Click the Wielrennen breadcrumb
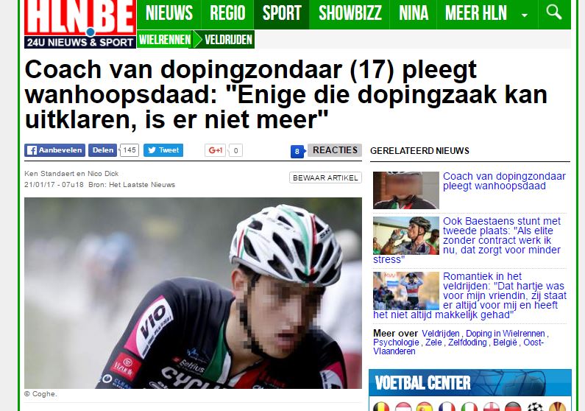585x411 pixels. 165,39
